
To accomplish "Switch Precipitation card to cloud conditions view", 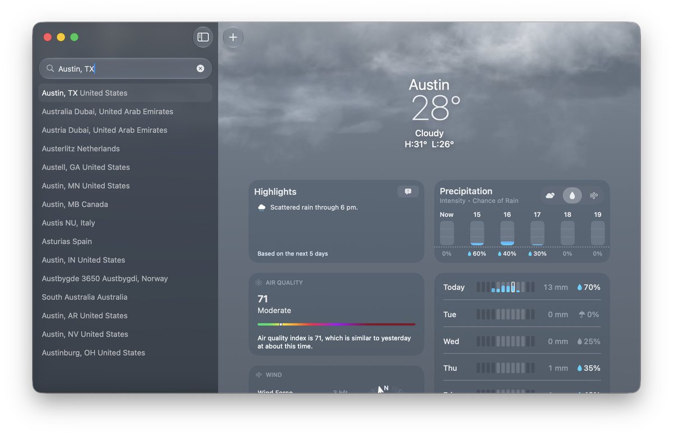I will pyautogui.click(x=550, y=196).
